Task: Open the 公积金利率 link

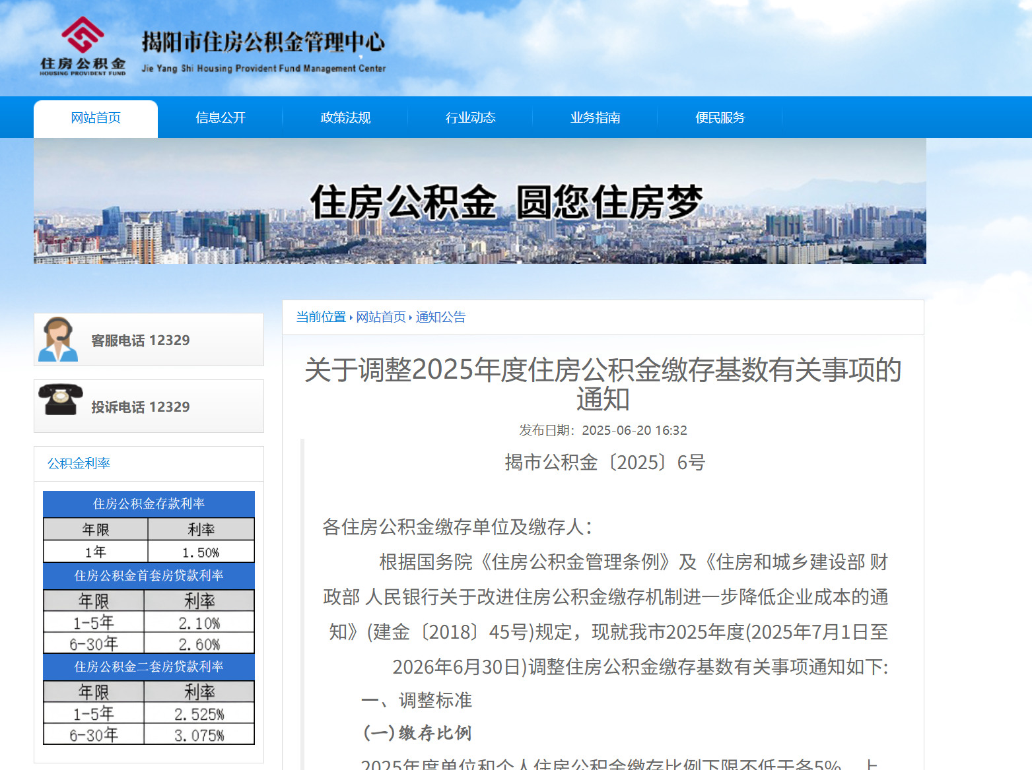Action: tap(78, 463)
